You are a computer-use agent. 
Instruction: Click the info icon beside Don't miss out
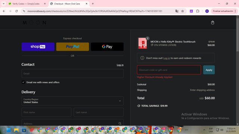(x=142, y=58)
